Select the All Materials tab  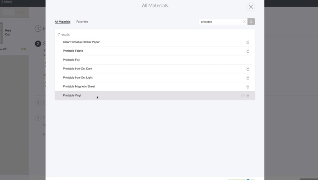pos(63,22)
